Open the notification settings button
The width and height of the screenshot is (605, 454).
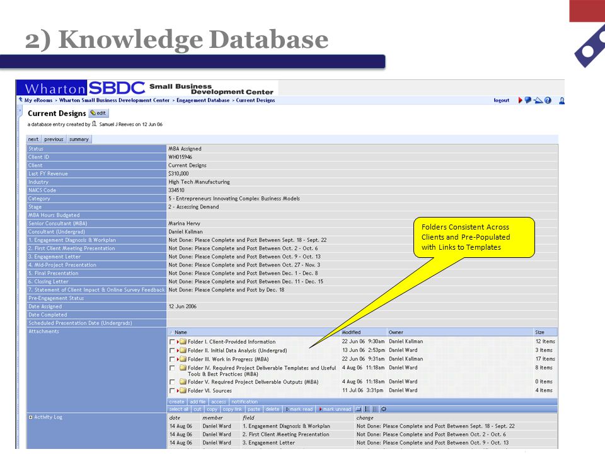coord(245,402)
